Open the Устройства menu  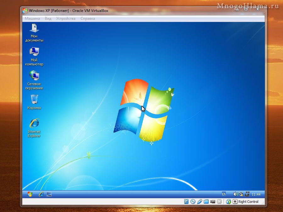pos(66,19)
